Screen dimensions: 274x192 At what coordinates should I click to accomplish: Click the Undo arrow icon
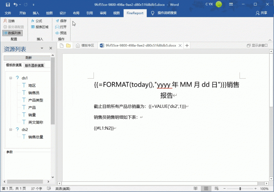click(x=15, y=4)
